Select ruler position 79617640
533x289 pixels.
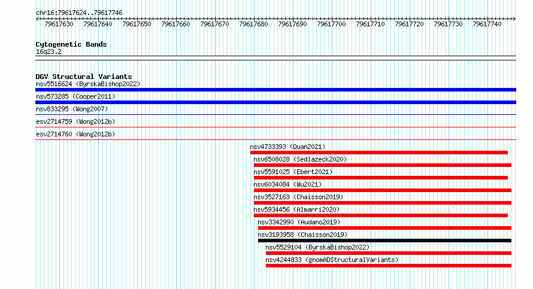click(x=98, y=24)
